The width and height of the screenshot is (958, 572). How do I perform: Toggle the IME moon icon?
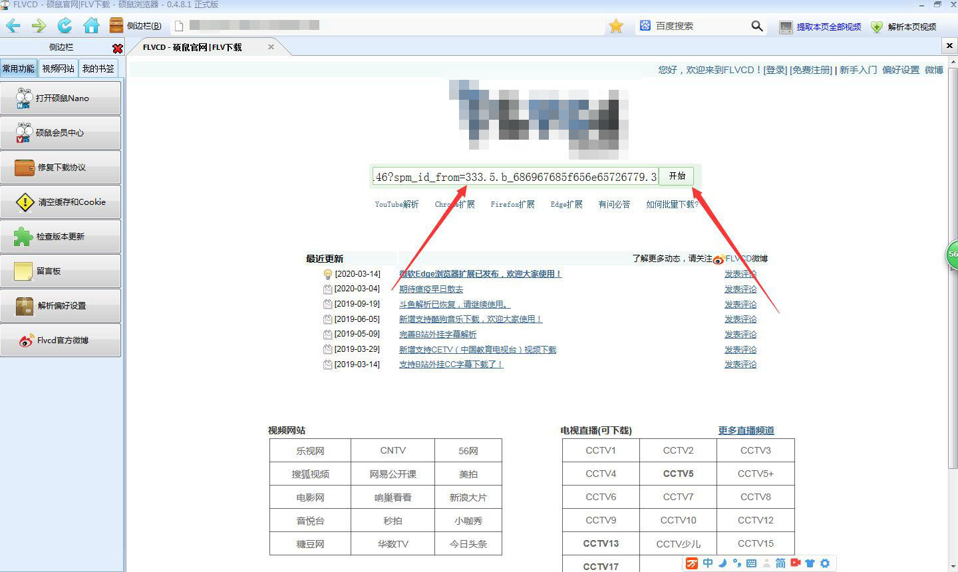point(722,563)
